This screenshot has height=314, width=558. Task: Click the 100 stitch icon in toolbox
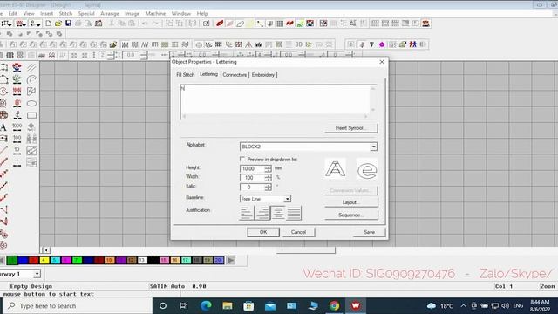click(x=17, y=139)
